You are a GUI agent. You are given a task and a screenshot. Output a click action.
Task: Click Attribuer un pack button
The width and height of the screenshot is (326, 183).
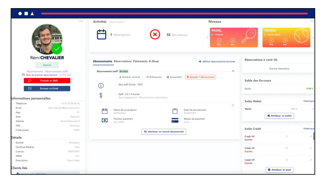(279, 170)
